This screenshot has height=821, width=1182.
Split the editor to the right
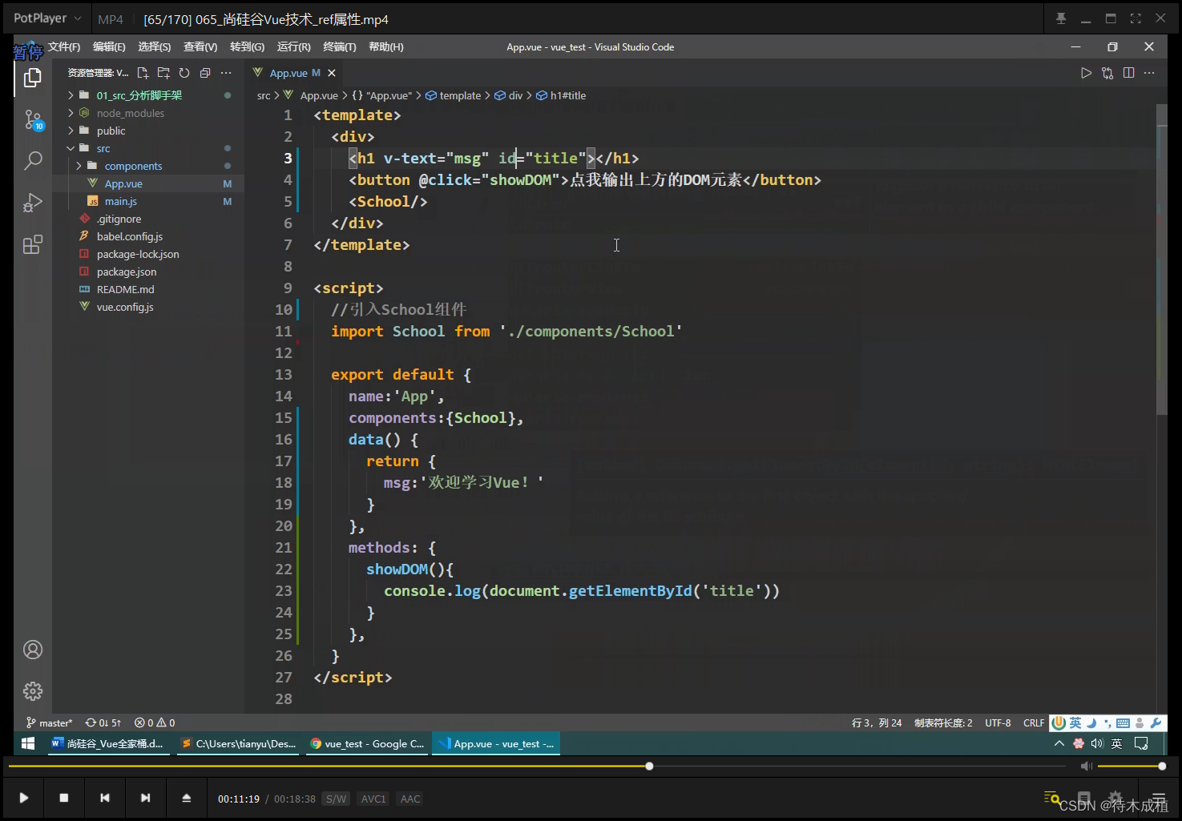point(1128,73)
